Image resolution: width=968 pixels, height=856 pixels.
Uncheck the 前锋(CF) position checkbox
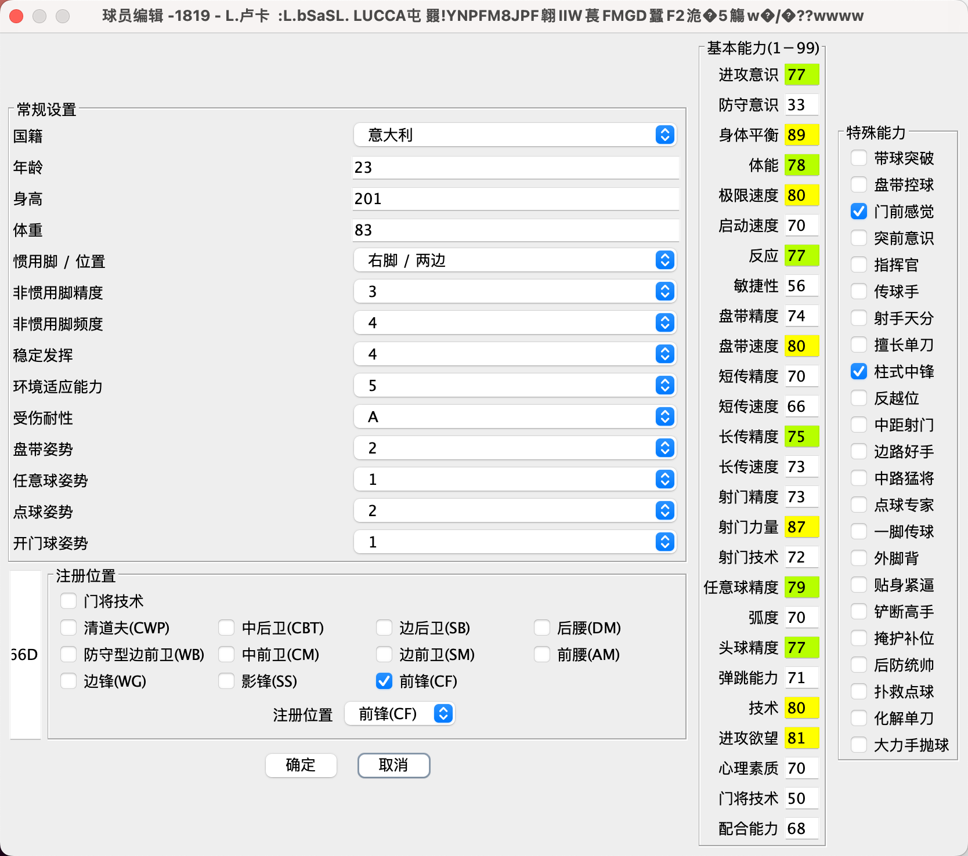click(384, 681)
